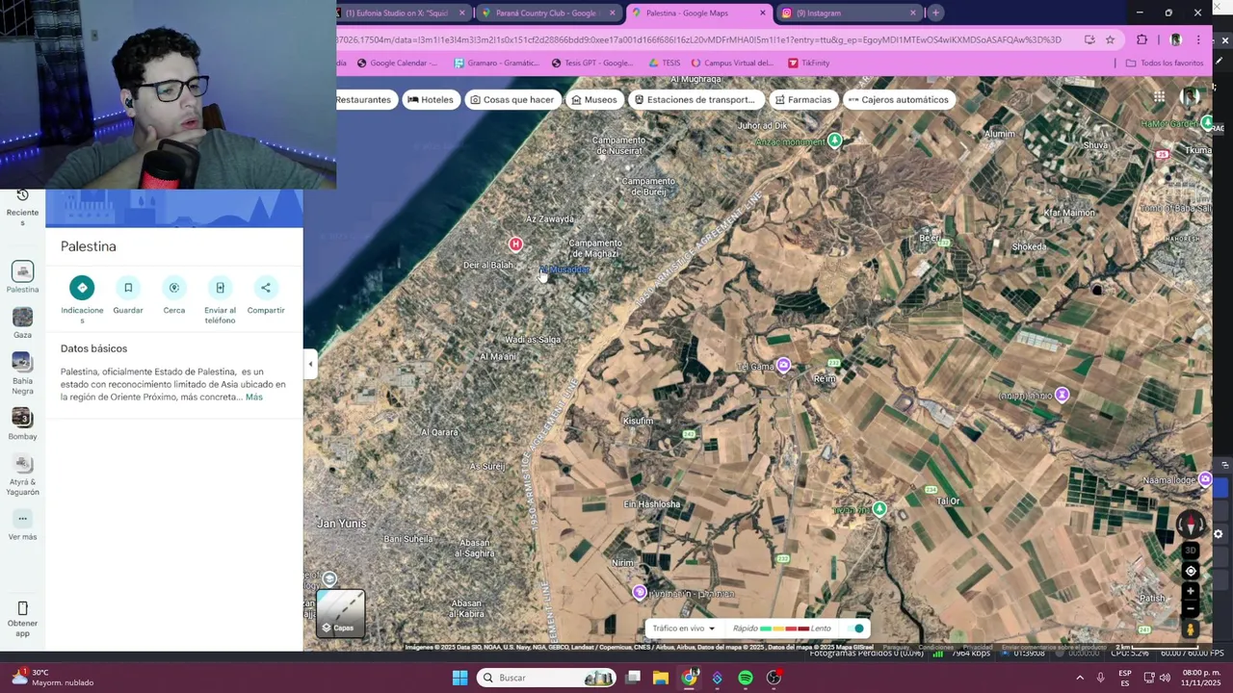
Task: Select the Estaciones de transporte chip
Action: tap(695, 99)
